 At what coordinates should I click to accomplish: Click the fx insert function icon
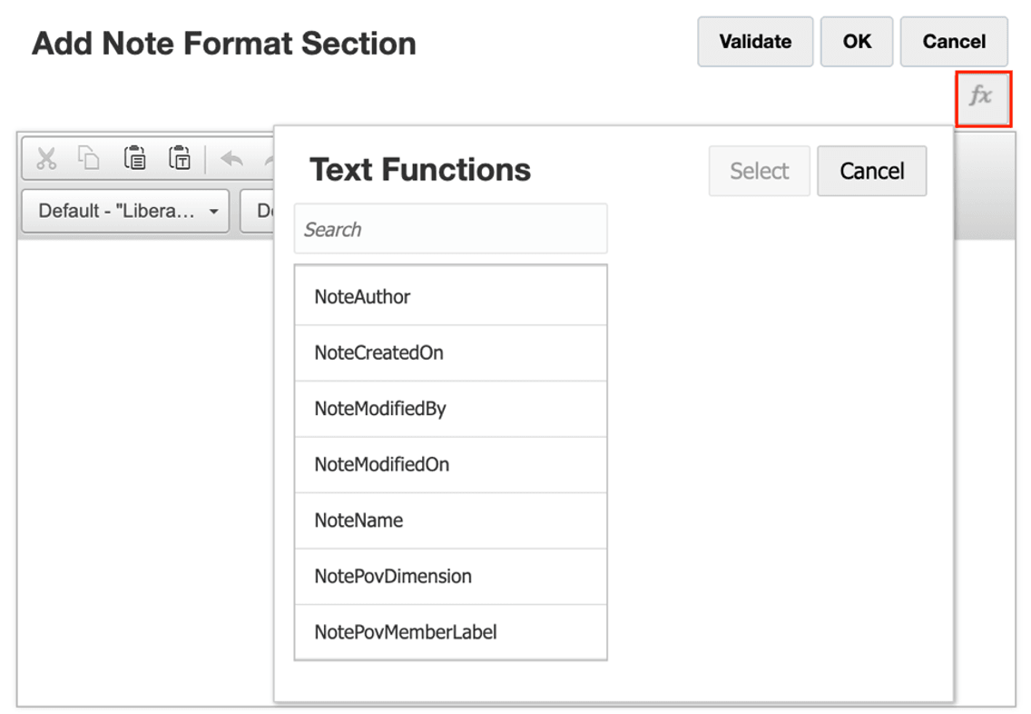click(x=982, y=96)
